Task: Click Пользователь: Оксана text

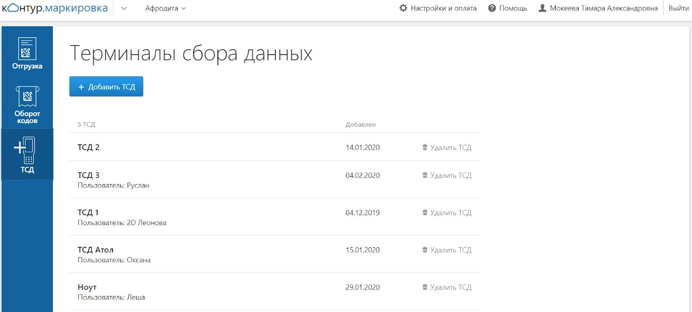Action: point(114,260)
